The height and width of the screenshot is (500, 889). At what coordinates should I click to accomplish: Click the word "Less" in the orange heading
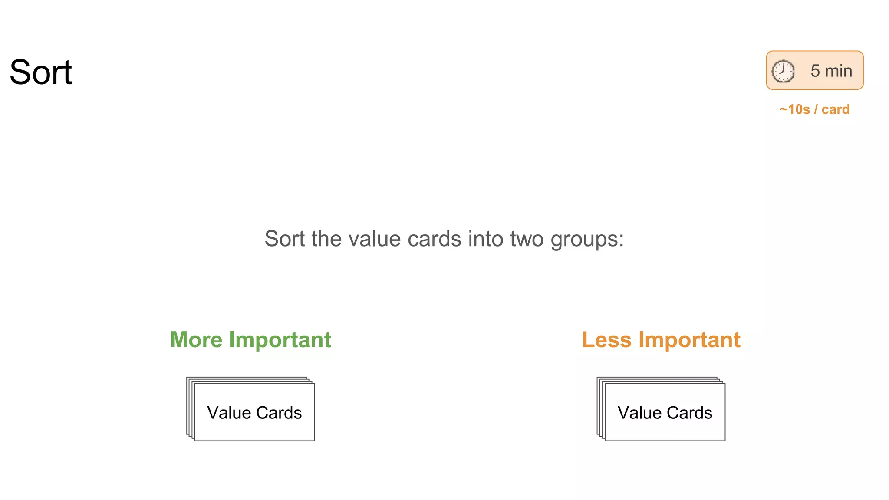point(606,340)
